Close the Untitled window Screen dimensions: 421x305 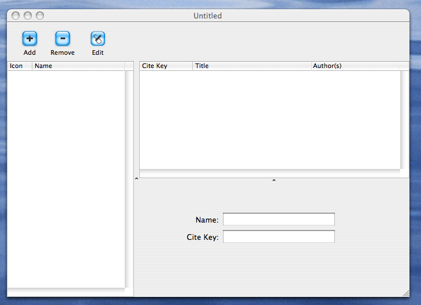click(x=16, y=16)
